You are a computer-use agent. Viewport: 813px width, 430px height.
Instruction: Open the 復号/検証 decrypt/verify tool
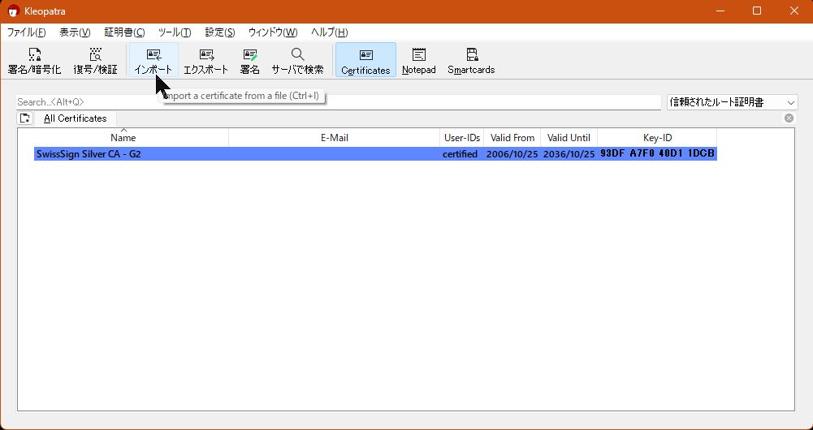[95, 60]
